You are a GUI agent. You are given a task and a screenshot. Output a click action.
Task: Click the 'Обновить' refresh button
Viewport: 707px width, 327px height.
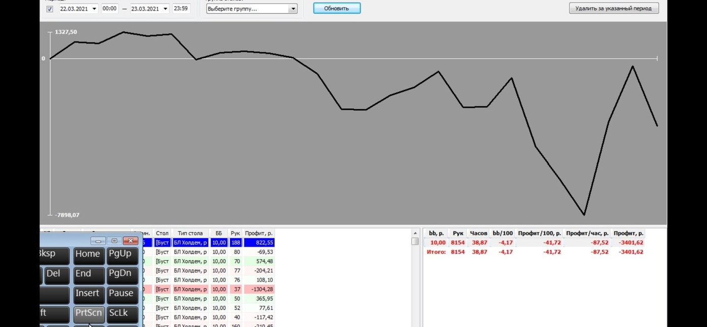[337, 8]
